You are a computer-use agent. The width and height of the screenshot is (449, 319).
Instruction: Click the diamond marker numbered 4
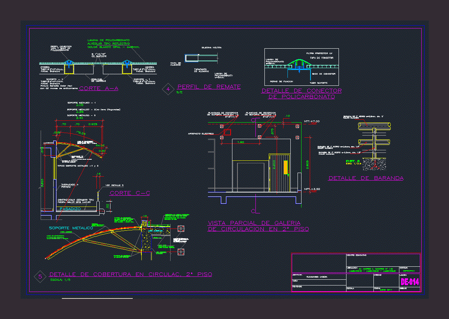(x=168, y=89)
